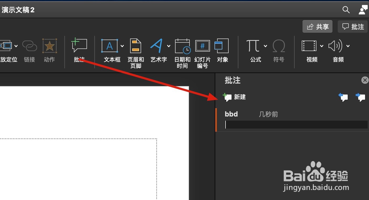Viewport: 369px width, 200px height.
Task: Click 新建 to create a new comment
Action: [234, 97]
